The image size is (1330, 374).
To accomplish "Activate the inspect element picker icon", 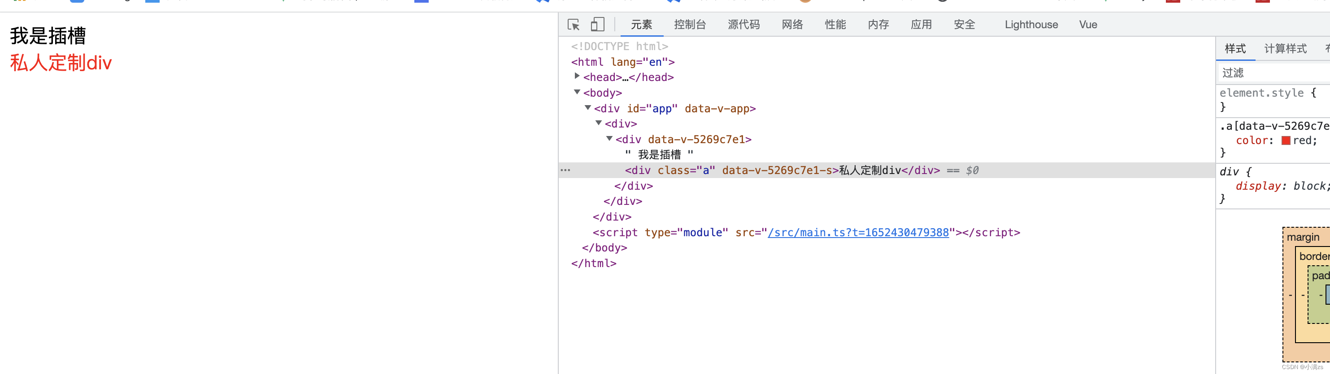I will pyautogui.click(x=574, y=25).
